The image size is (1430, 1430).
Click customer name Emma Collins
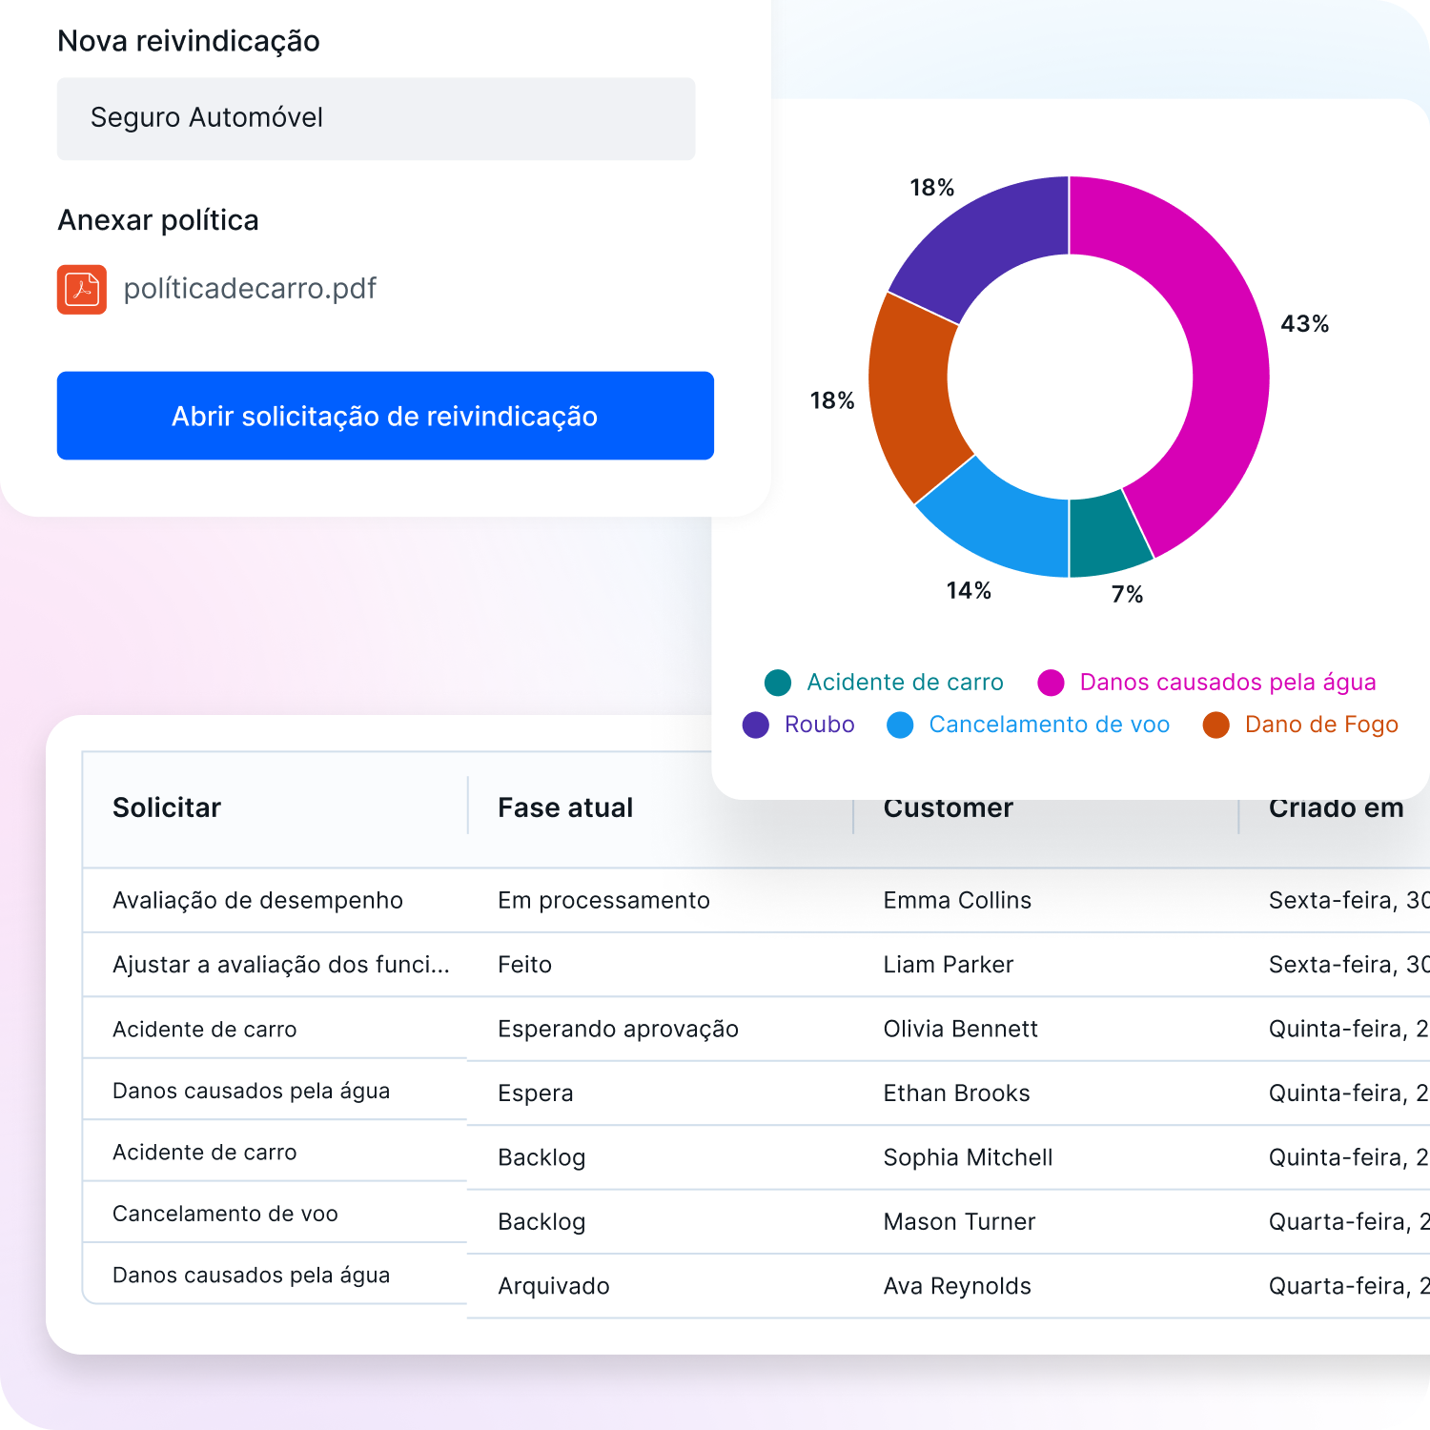[x=957, y=900]
